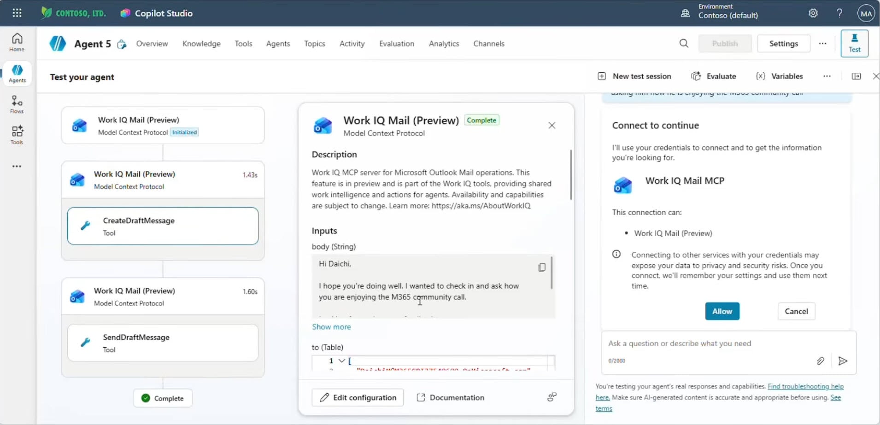Image resolution: width=880 pixels, height=425 pixels.
Task: Select Work IQ Mail node with 1.43s
Action: [x=163, y=180]
